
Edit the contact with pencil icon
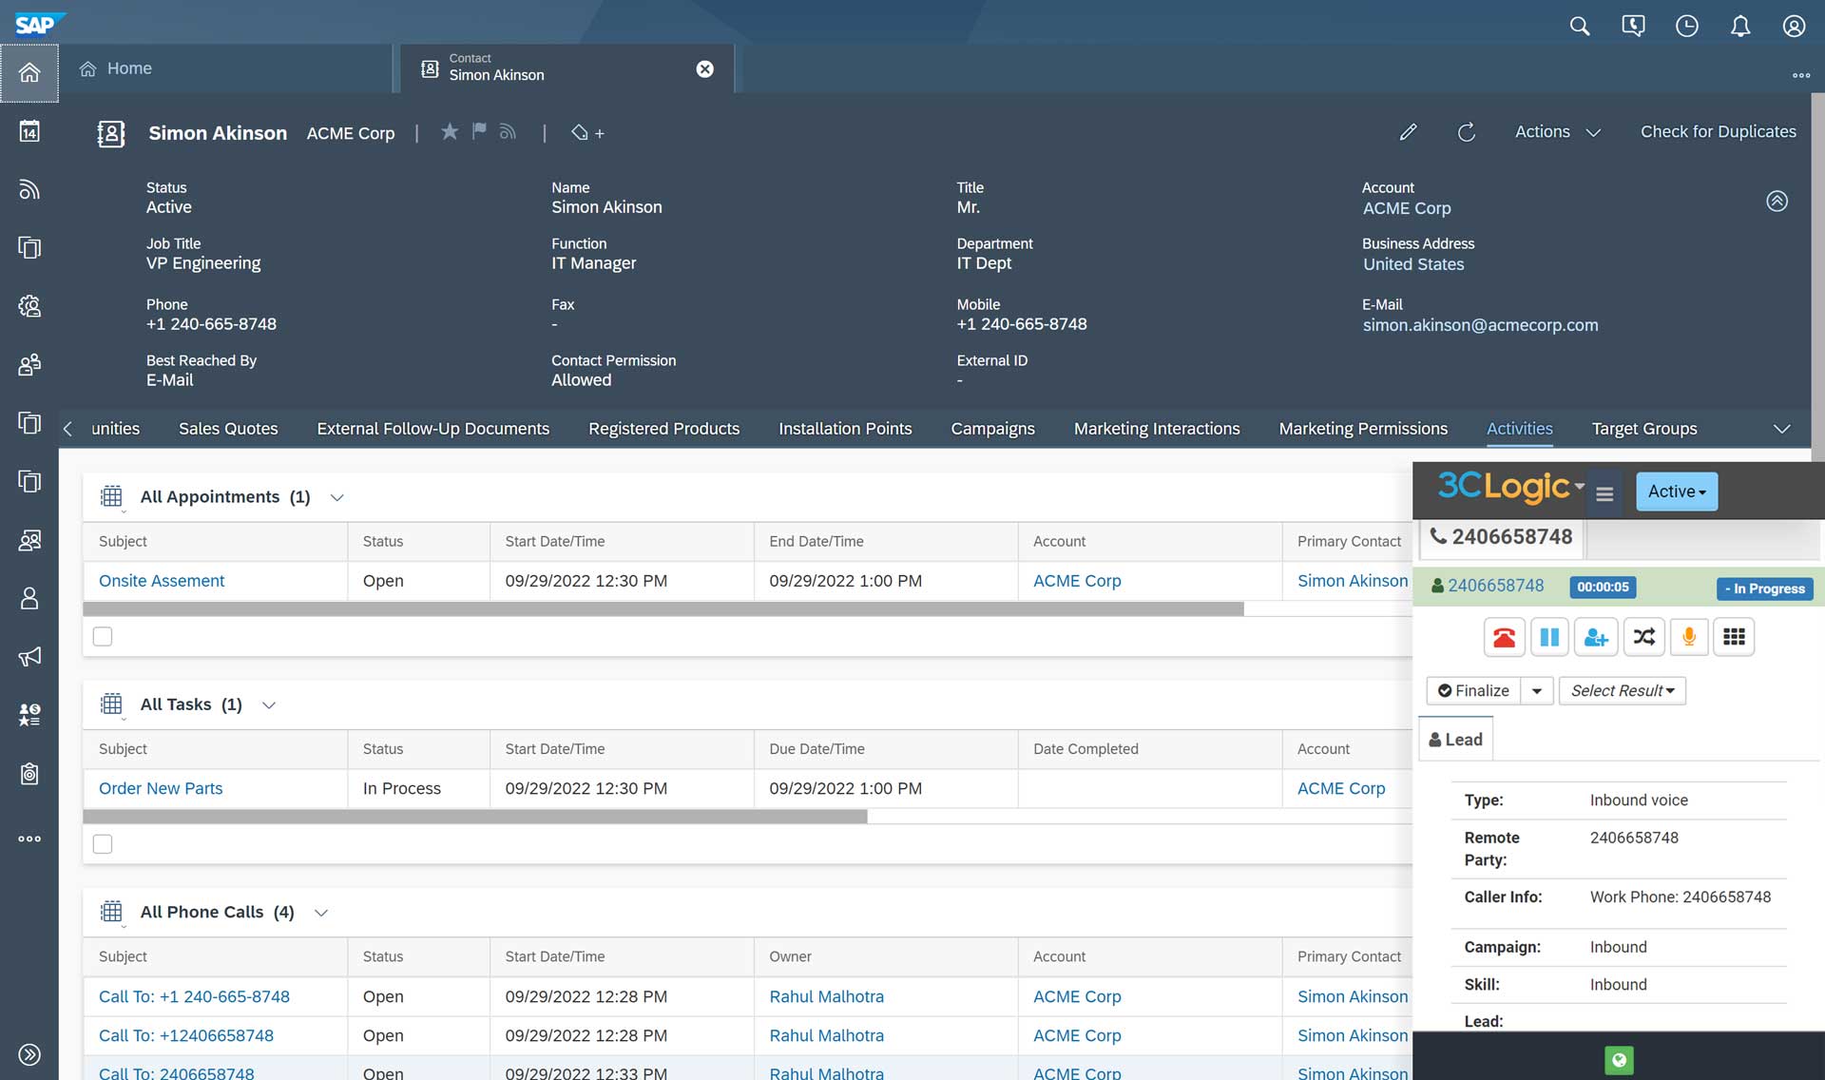[x=1409, y=132]
